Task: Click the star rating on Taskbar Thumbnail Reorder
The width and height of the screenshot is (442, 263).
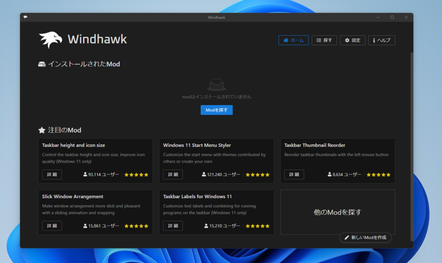Action: [x=378, y=174]
